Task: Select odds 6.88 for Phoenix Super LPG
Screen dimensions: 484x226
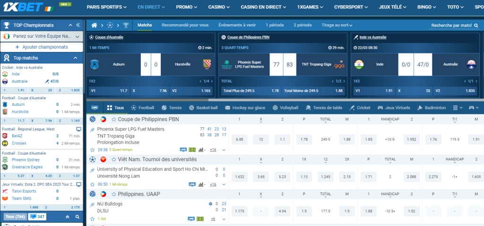Action: pyautogui.click(x=240, y=139)
